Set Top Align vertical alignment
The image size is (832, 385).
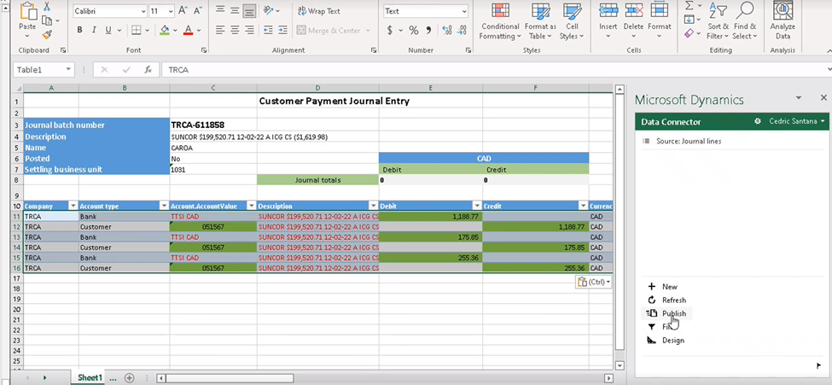click(220, 10)
